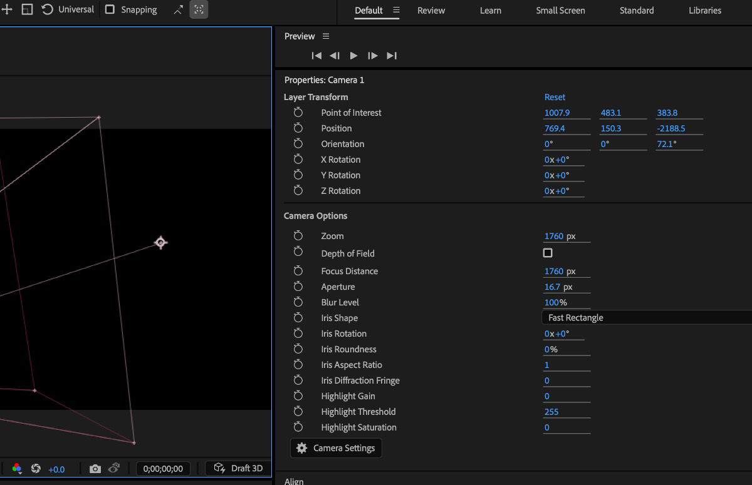Take a snapshot with the camera icon
The height and width of the screenshot is (485, 752).
pyautogui.click(x=95, y=468)
